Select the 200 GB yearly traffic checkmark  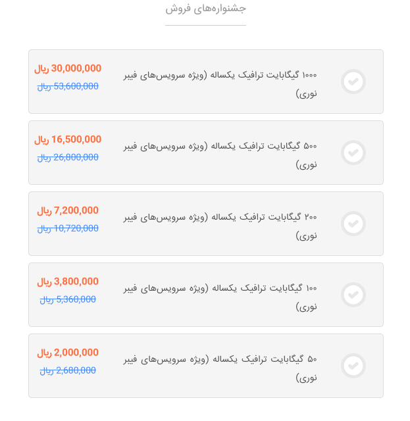pos(353,224)
